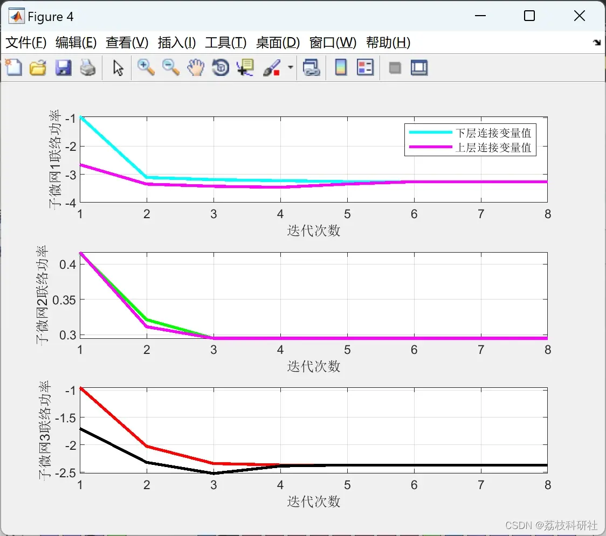This screenshot has width=606, height=536.
Task: Save the figure with the floppy icon
Action: (x=63, y=67)
